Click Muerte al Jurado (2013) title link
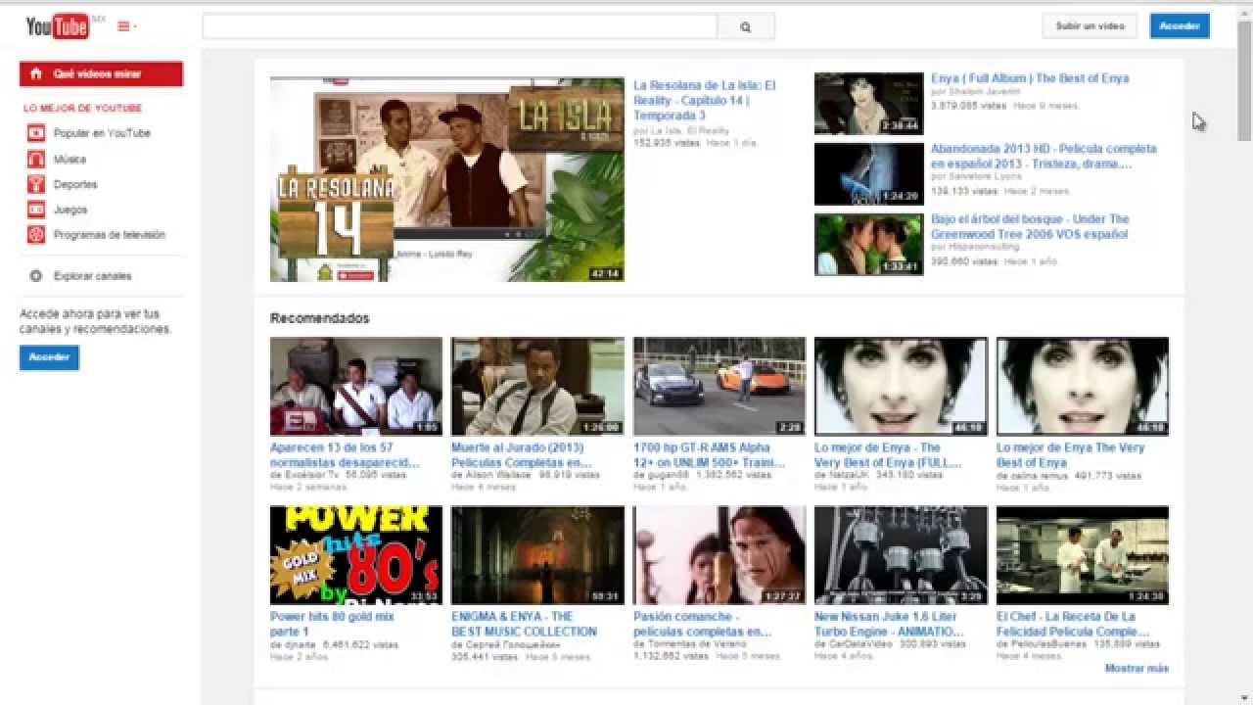The width and height of the screenshot is (1253, 705). 522,455
